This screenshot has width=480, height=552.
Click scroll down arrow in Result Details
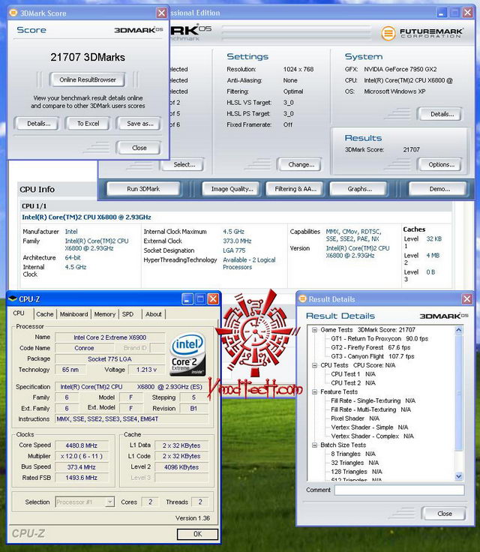(x=458, y=477)
